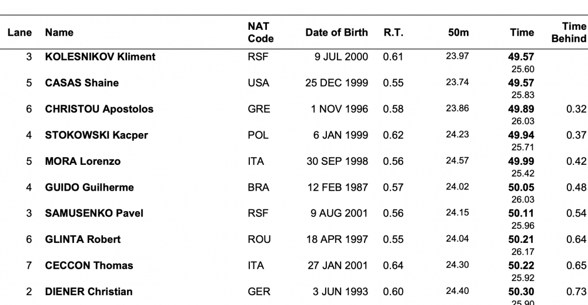The width and height of the screenshot is (588, 305).
Task: Click the Lane column header
Action: [x=20, y=33]
